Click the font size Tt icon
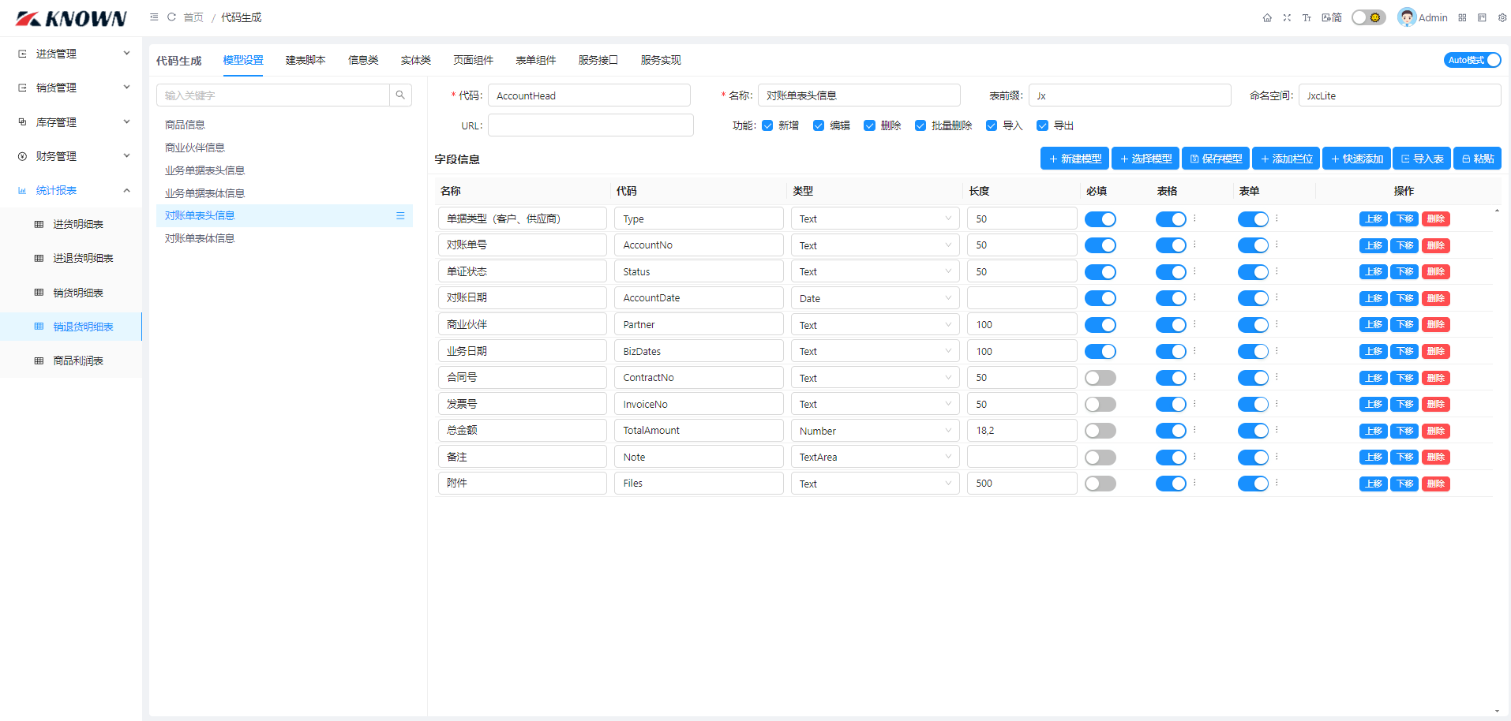Image resolution: width=1511 pixels, height=721 pixels. pyautogui.click(x=1307, y=18)
